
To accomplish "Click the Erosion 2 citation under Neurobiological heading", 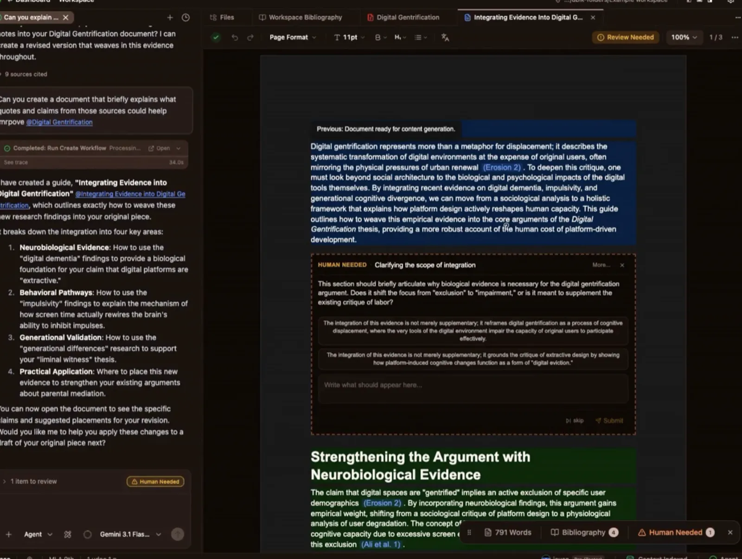I will [x=382, y=503].
